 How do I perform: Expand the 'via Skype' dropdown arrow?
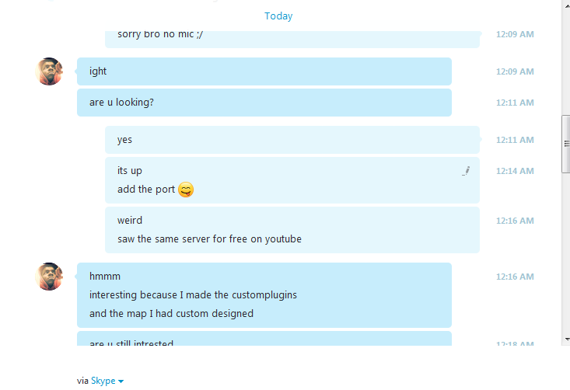tap(121, 381)
